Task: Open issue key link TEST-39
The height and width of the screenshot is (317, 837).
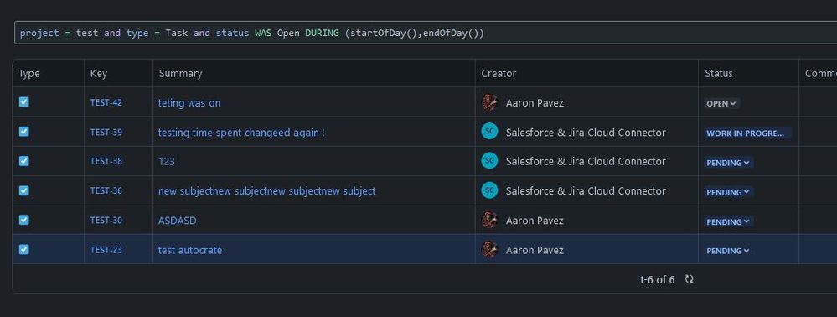Action: click(x=106, y=132)
